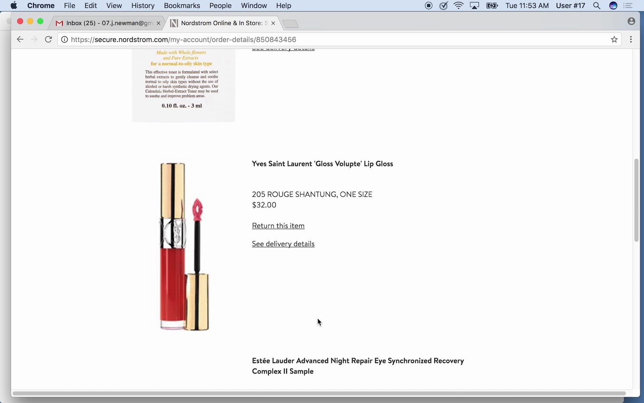Open a new tab button

pyautogui.click(x=290, y=24)
